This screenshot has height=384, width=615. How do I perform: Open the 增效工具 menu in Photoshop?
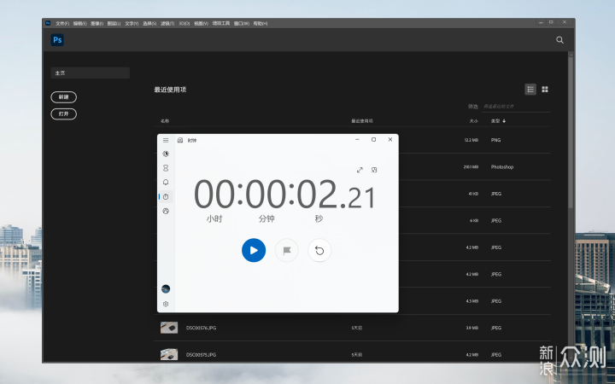[x=221, y=24]
